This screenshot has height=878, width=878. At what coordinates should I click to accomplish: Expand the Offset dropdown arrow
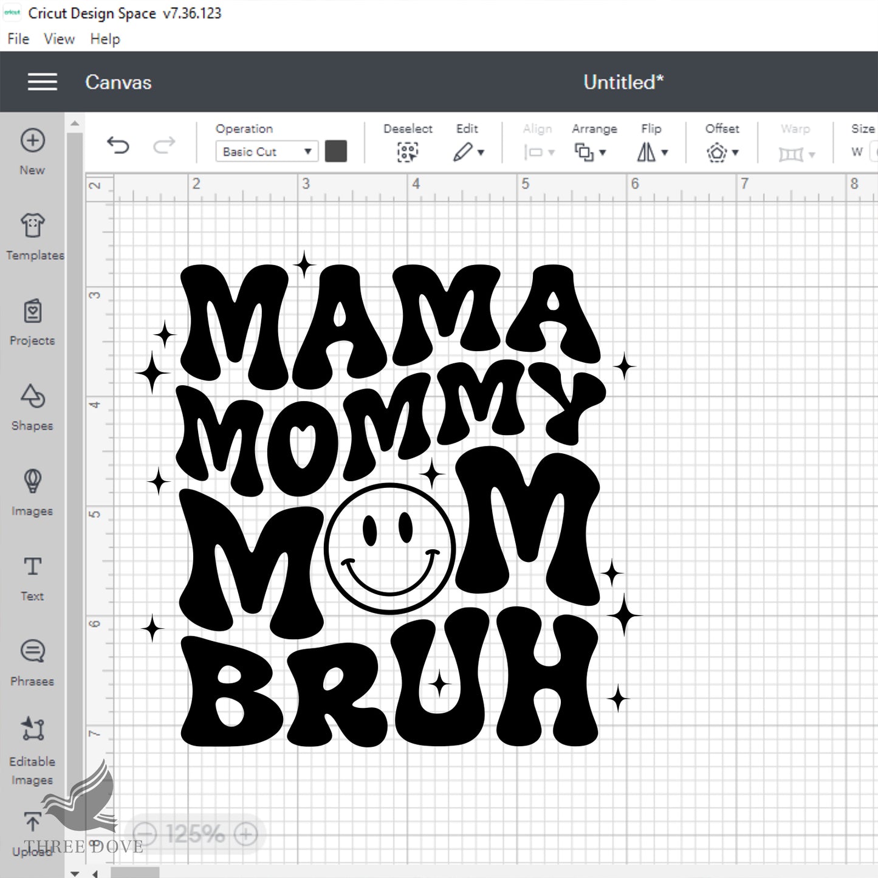(735, 153)
